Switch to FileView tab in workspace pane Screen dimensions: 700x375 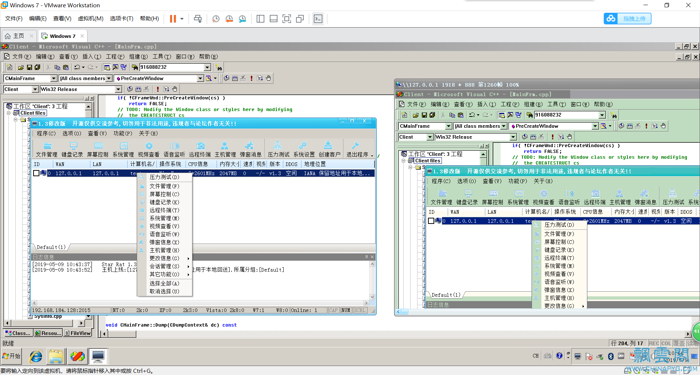(78, 333)
